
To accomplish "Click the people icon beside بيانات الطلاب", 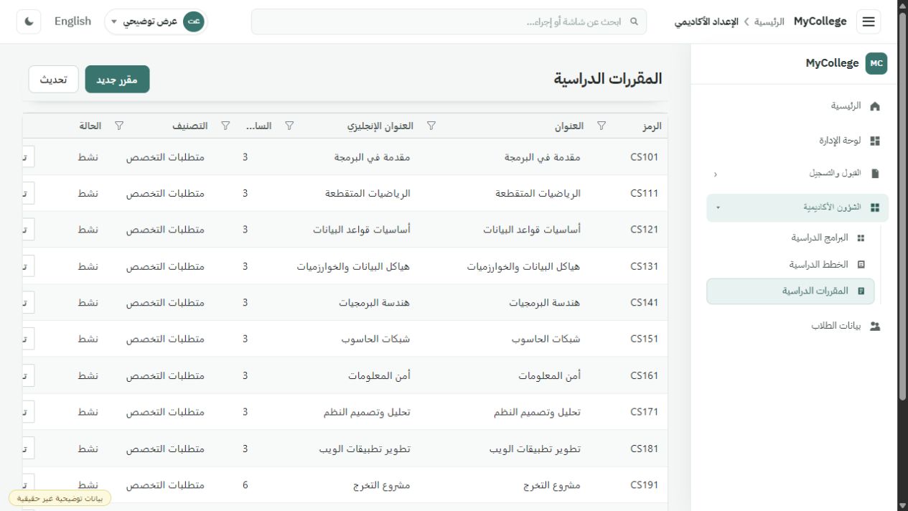I will 874,326.
